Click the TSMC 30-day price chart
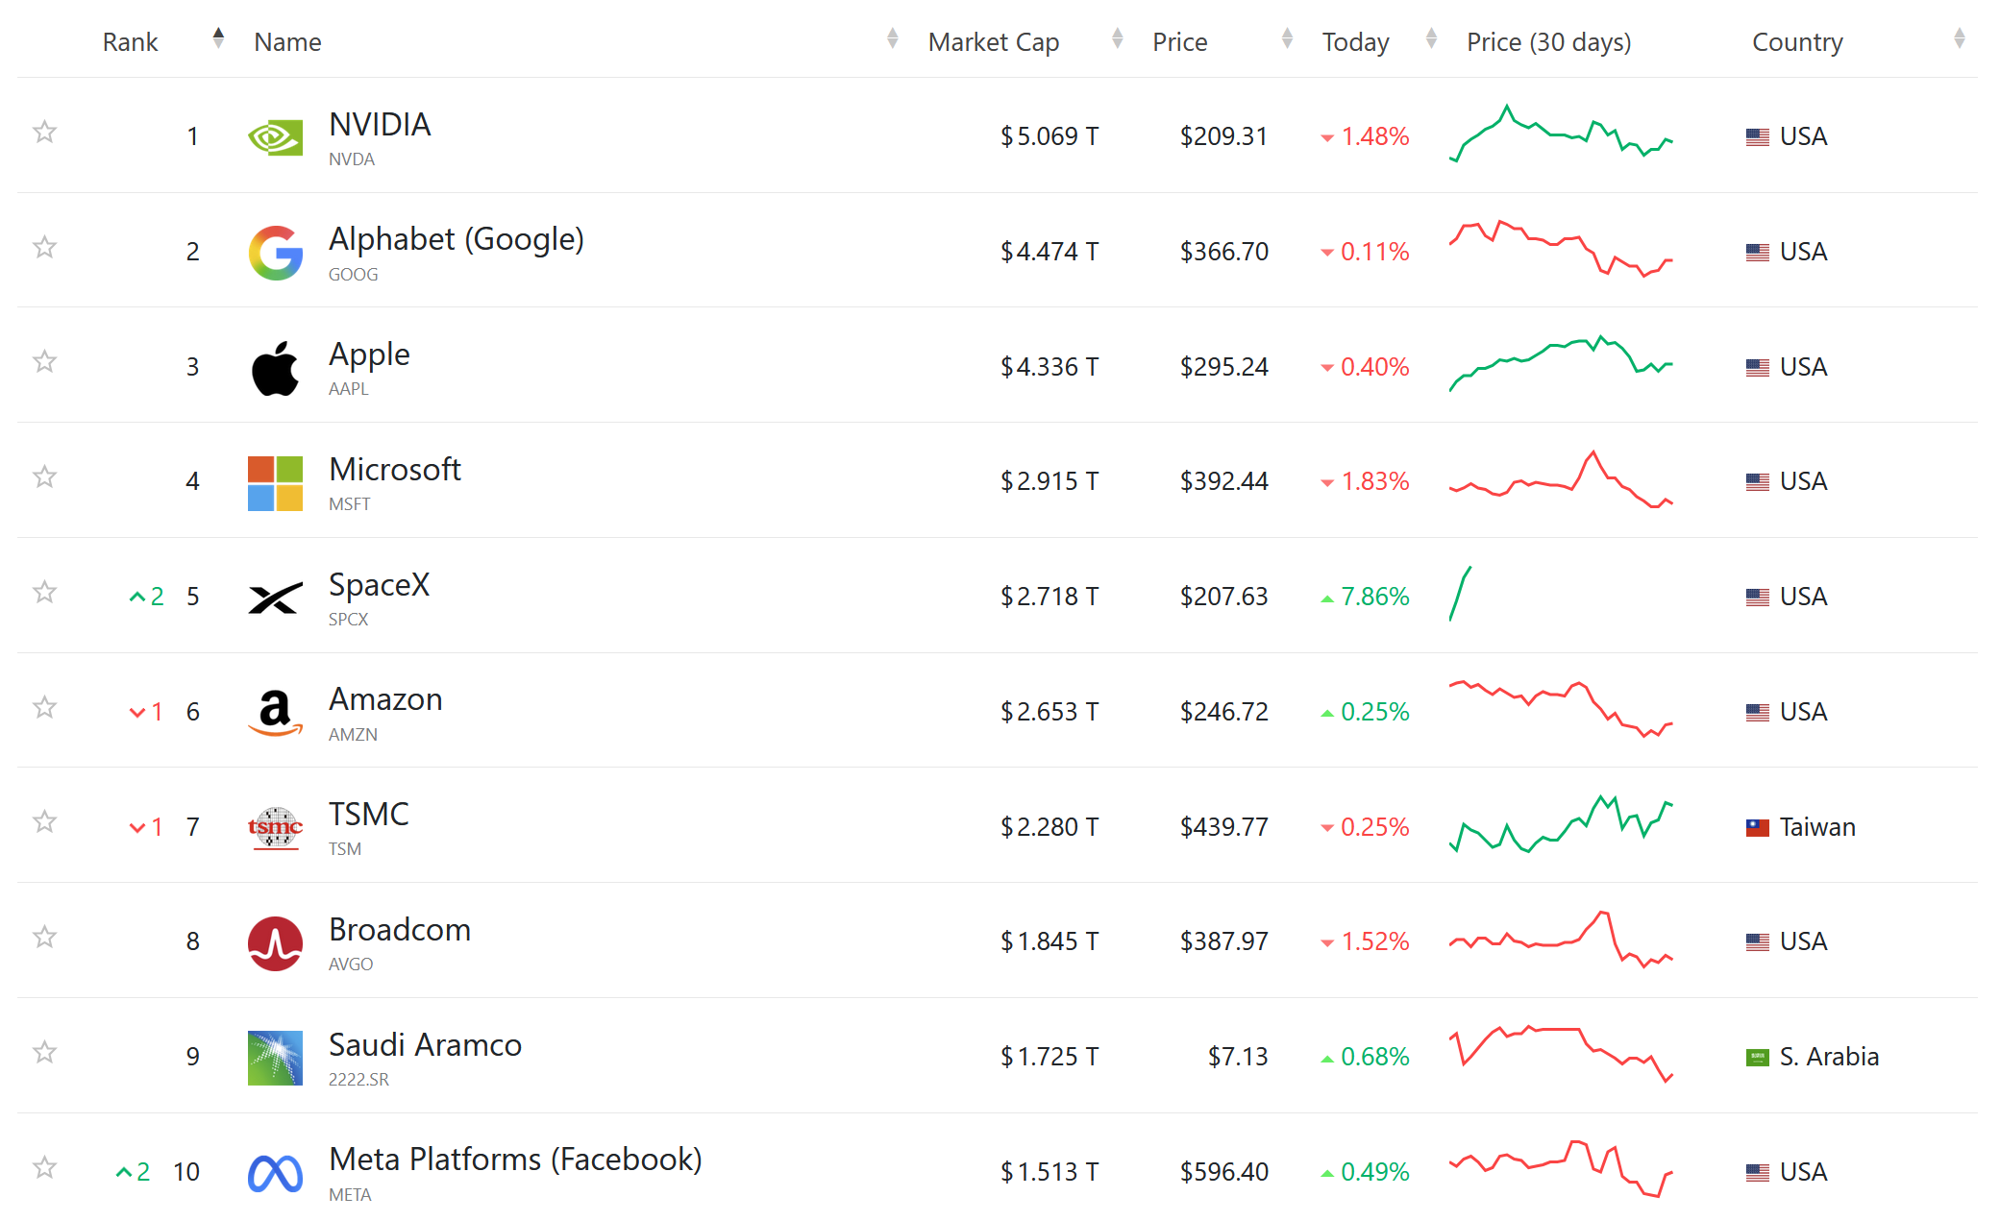 (1561, 824)
